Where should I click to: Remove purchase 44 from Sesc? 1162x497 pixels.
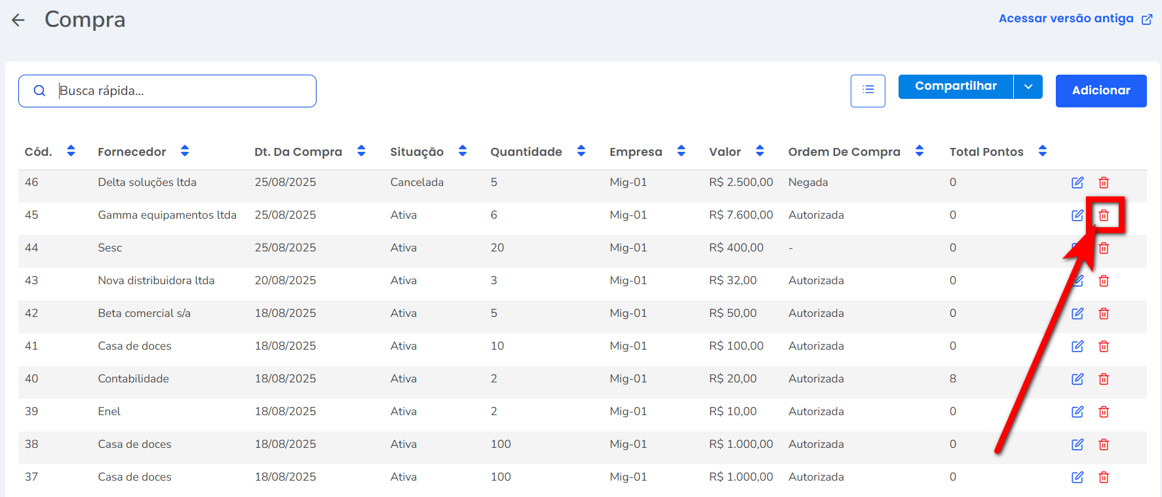coord(1104,248)
